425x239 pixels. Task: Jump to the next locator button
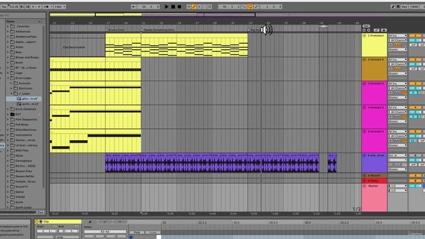[369, 30]
